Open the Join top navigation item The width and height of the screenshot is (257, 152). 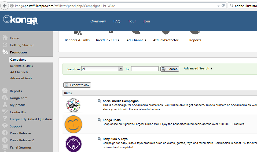coord(146,21)
